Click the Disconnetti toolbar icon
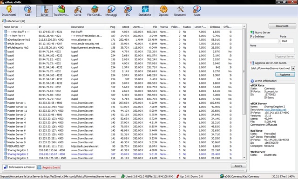 tap(9, 11)
